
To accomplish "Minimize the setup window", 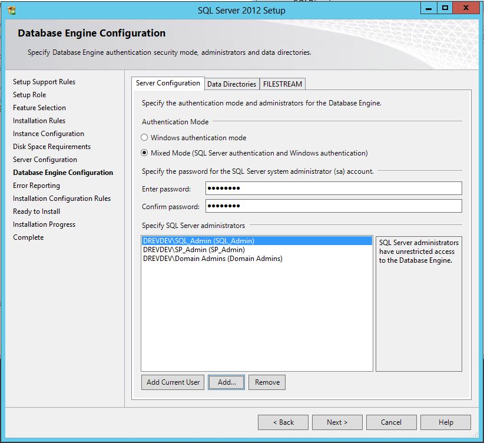I will (x=429, y=8).
